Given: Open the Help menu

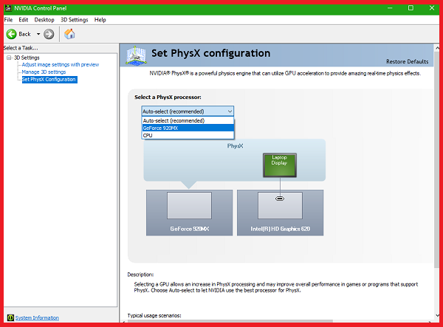Looking at the screenshot, I should pyautogui.click(x=100, y=20).
